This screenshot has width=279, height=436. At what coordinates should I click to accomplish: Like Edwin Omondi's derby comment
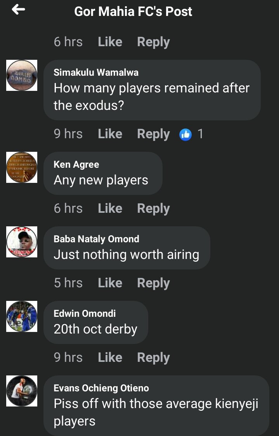110,358
